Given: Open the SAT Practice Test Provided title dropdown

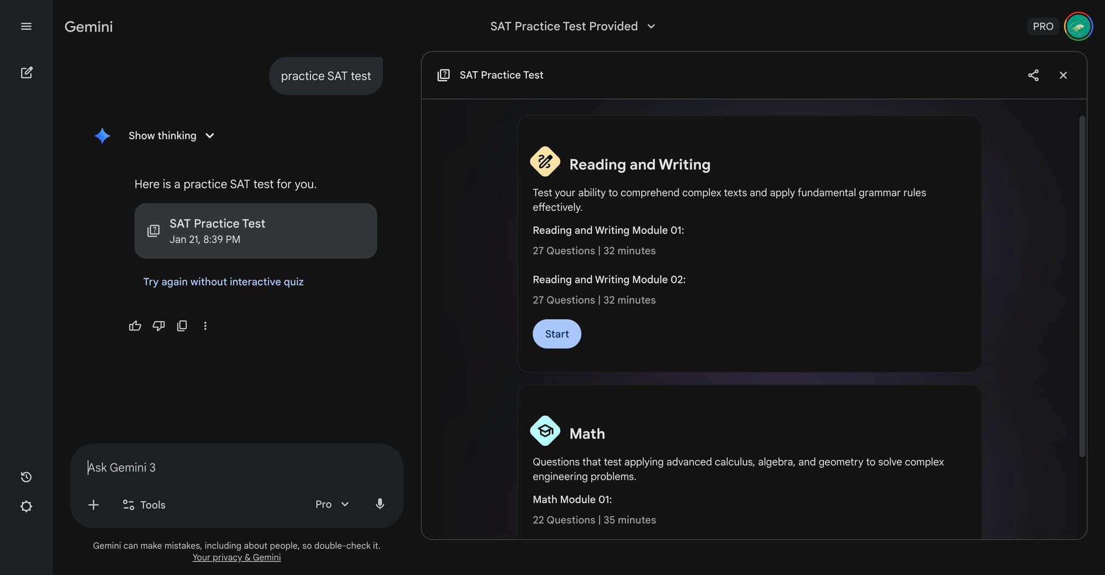Looking at the screenshot, I should [572, 27].
